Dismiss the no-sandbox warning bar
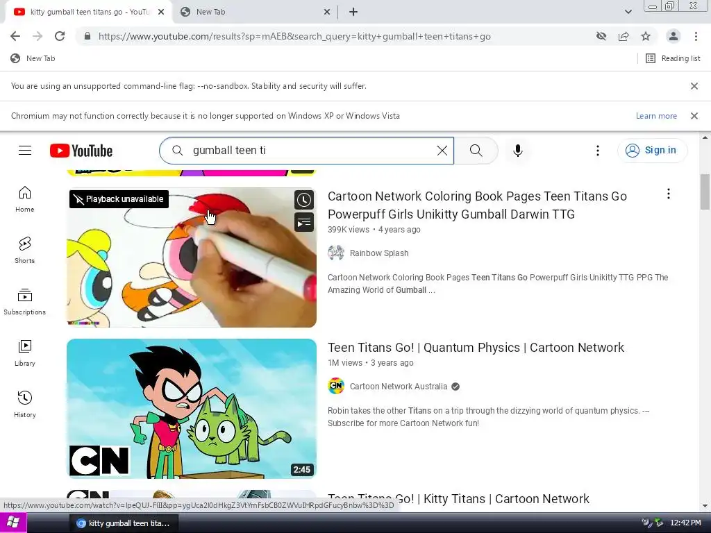Screen dimensions: 711x533 click(694, 86)
